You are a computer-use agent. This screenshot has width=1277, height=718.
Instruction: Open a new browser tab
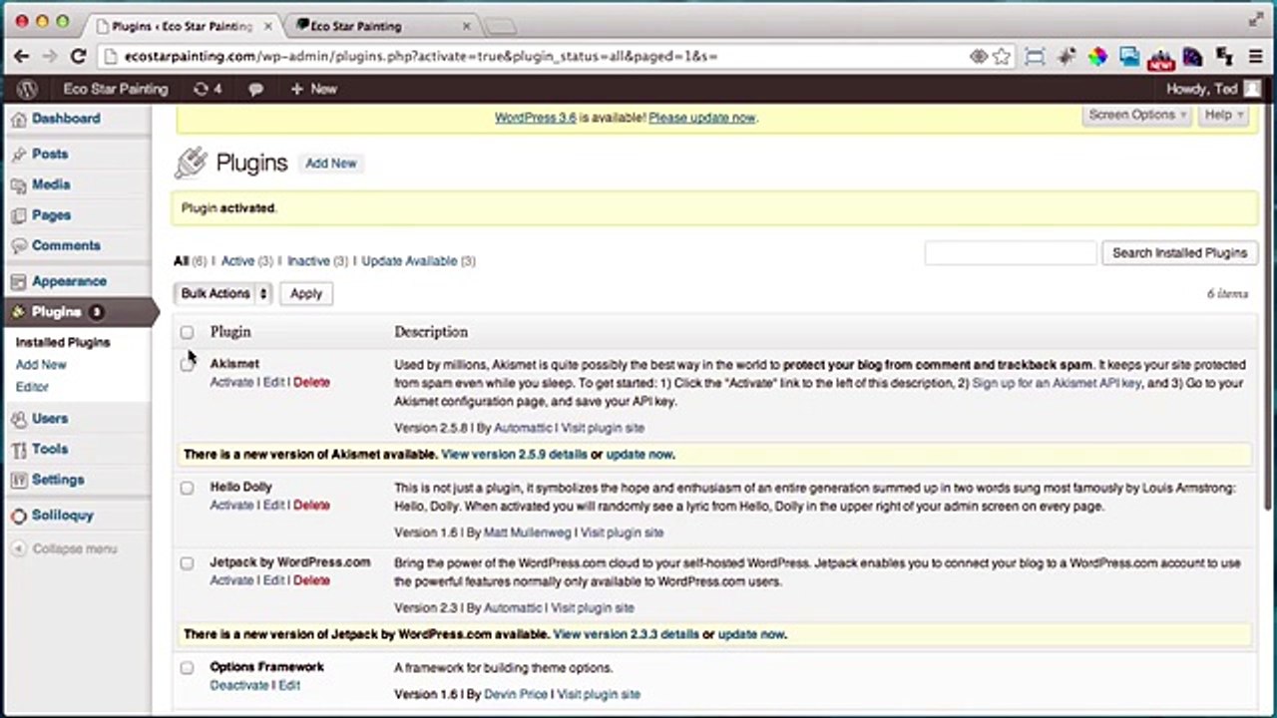500,26
